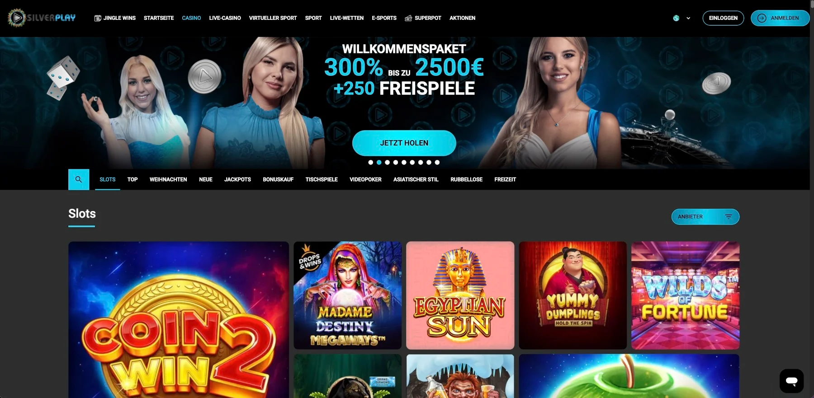
Task: Expand the language selector chevron
Action: click(688, 18)
